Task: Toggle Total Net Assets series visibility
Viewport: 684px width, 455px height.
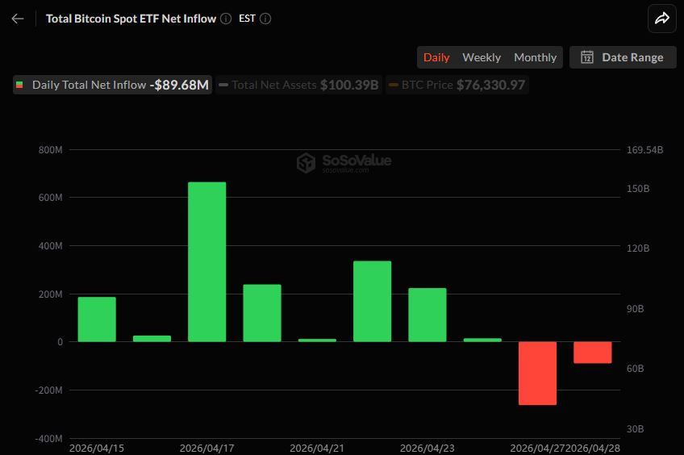Action: tap(298, 85)
